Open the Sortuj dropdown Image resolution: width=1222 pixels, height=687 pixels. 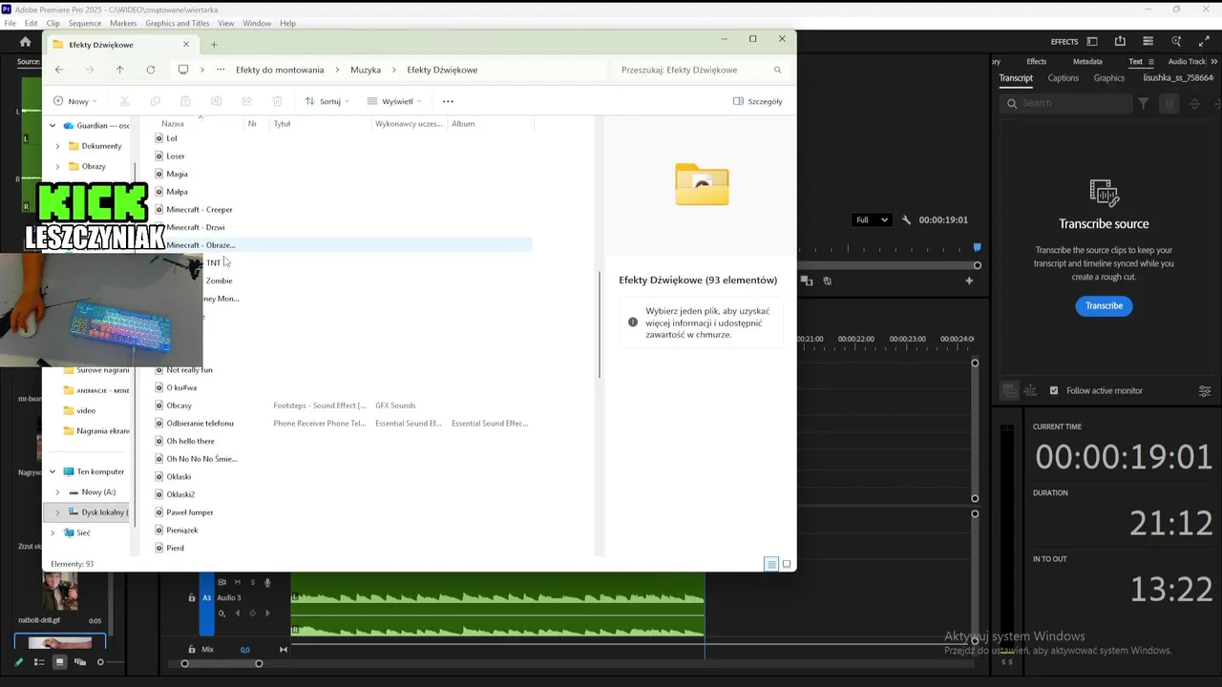pyautogui.click(x=327, y=101)
